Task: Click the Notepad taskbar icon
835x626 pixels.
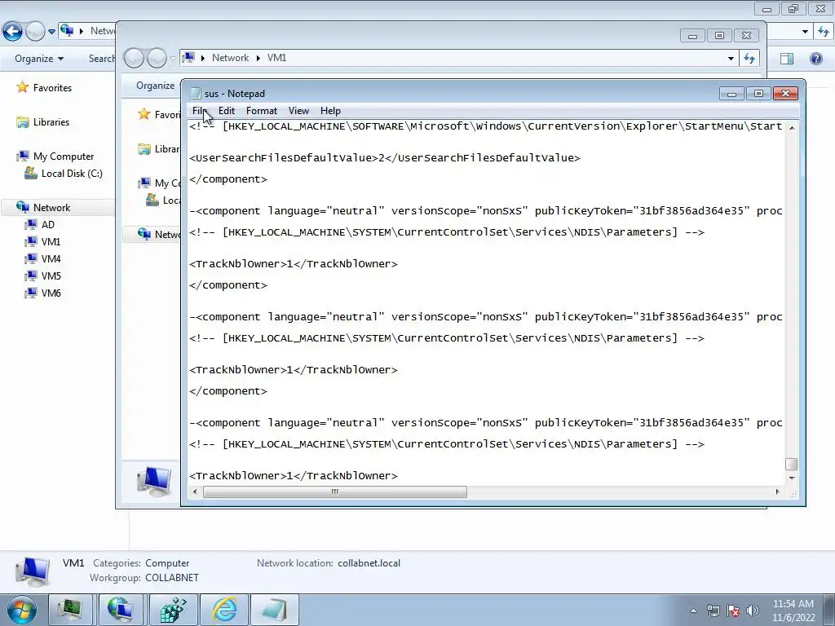Action: 274,610
